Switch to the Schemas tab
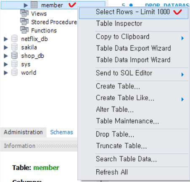190x182 pixels. pos(62,132)
